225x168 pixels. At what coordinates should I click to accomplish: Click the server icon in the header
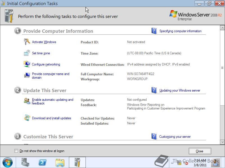[x=9, y=16]
